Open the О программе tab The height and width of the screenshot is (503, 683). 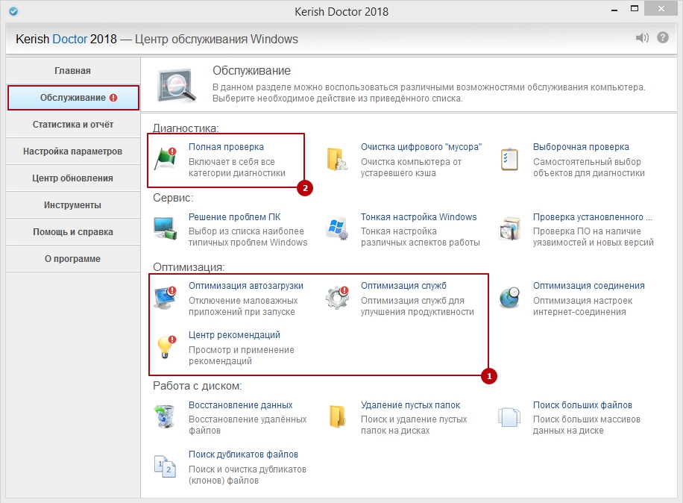point(73,259)
